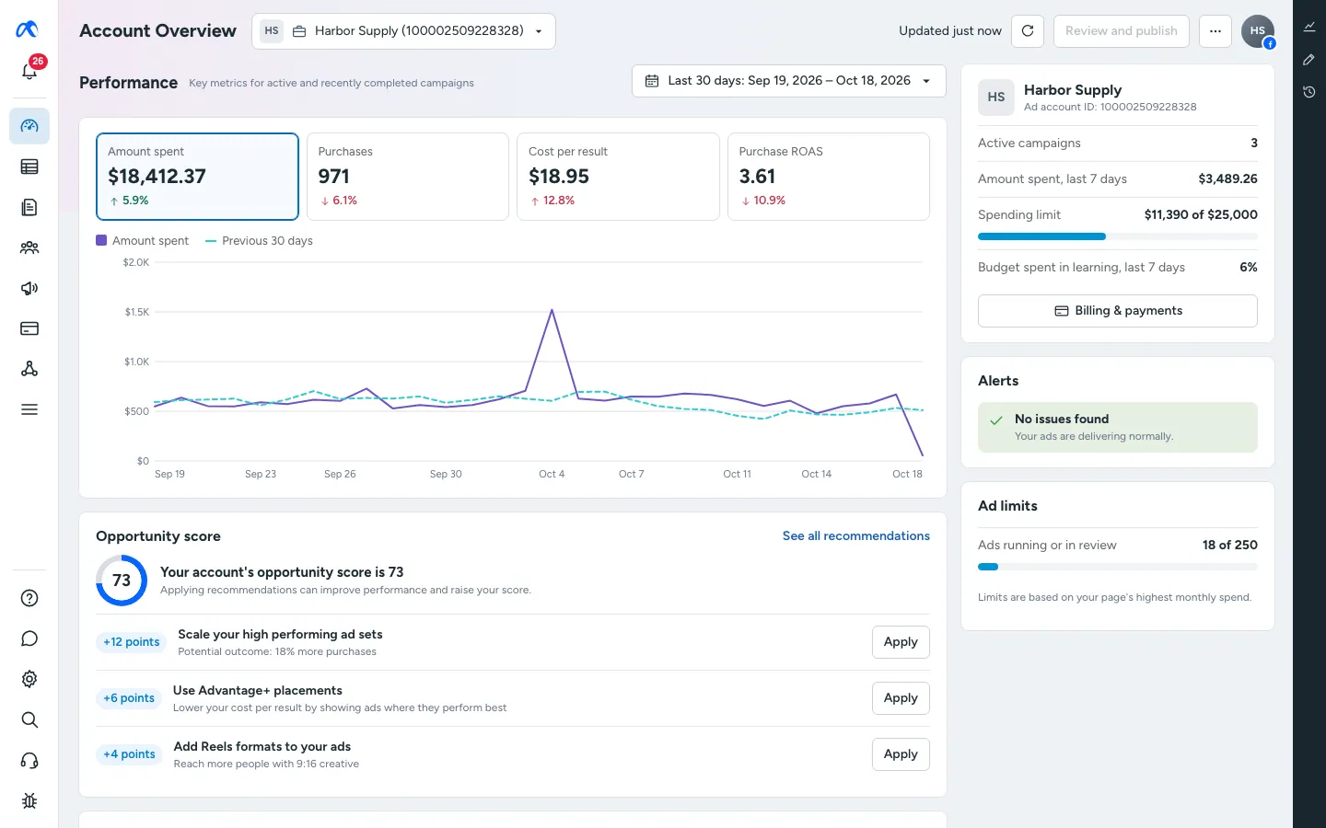Open the search magnifier icon

pyautogui.click(x=29, y=719)
